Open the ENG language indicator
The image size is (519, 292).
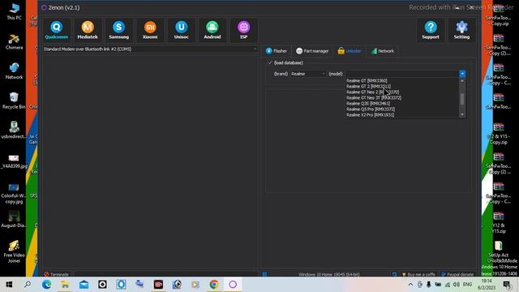coord(467,285)
